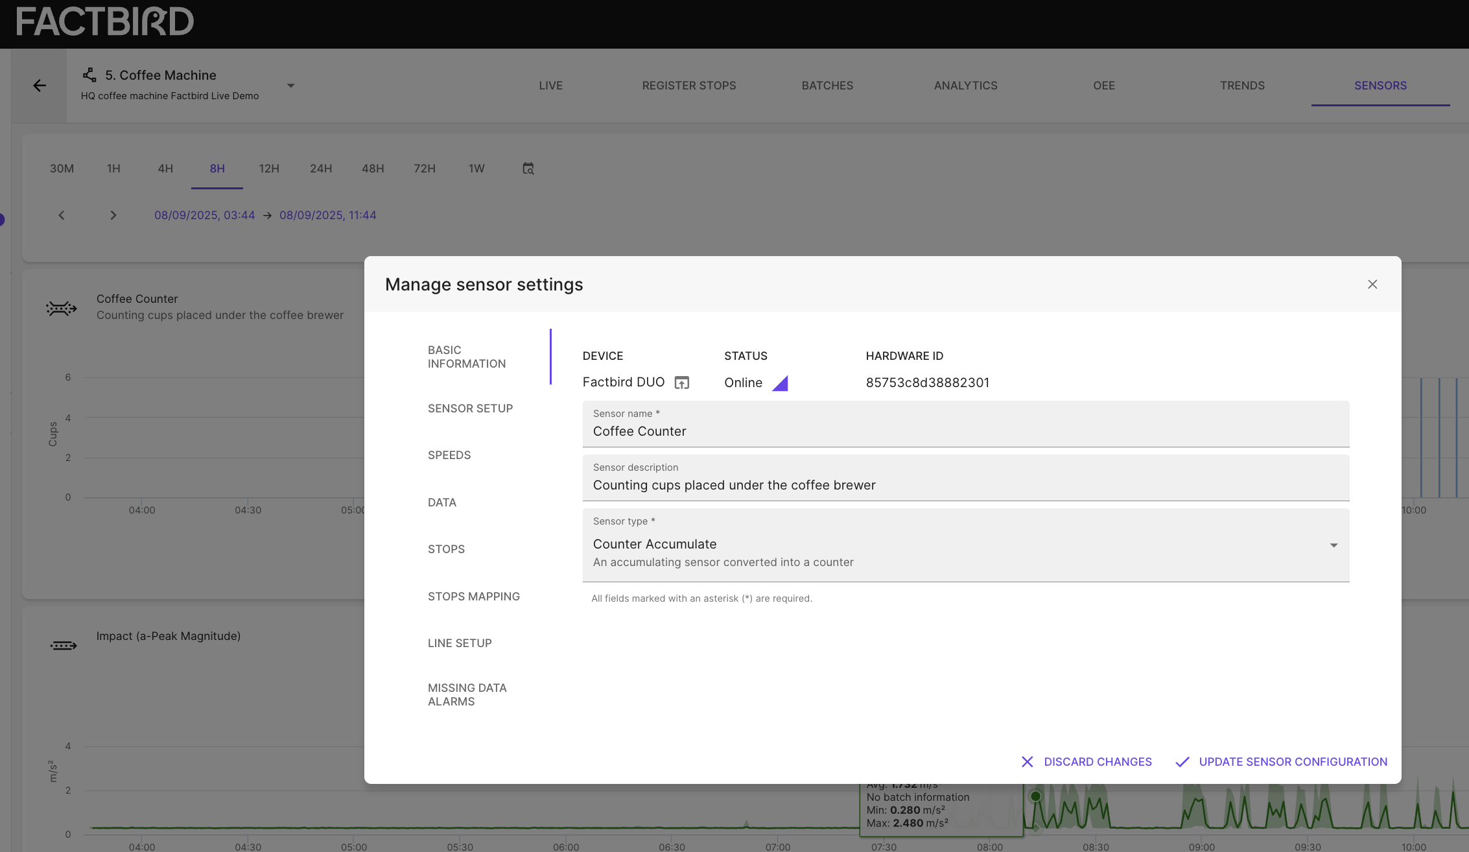Screen dimensions: 1469x852
Task: Click the Factbird DUO device name
Action: (624, 382)
